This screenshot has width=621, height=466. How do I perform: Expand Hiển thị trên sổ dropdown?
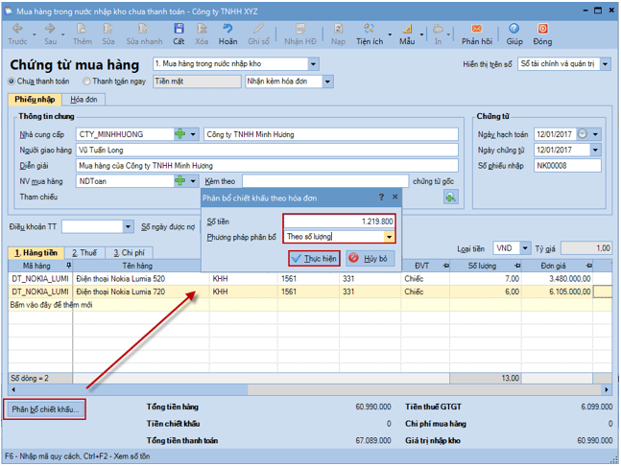[605, 63]
